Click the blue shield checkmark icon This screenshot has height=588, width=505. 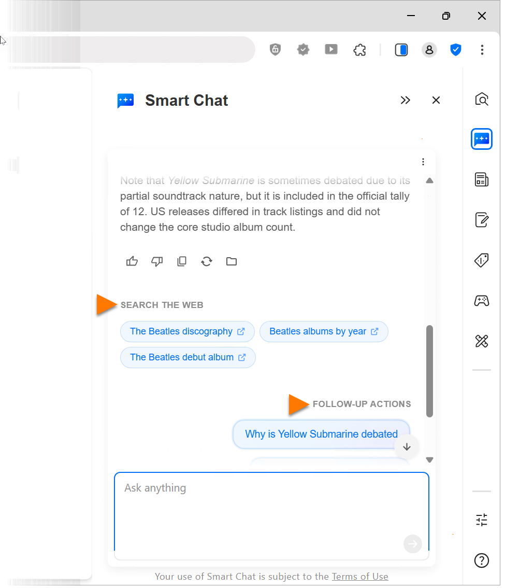click(x=456, y=50)
